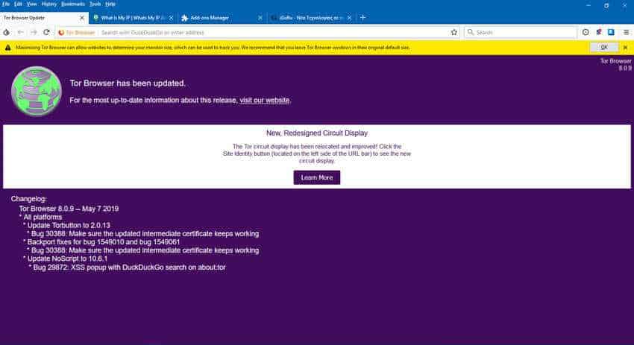The image size is (634, 345).
Task: Open the hamburger application menu
Action: coord(626,32)
